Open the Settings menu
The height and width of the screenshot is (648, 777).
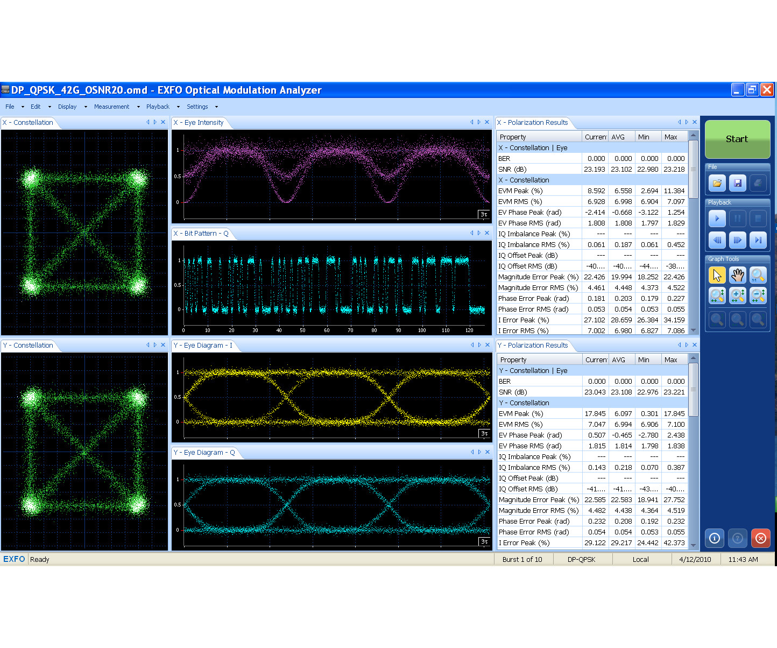tap(197, 107)
